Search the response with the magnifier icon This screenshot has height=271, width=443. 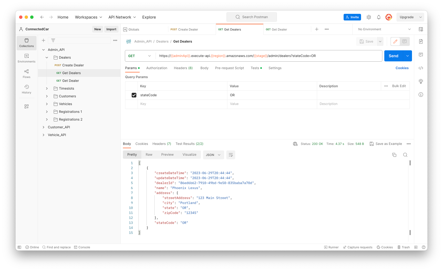click(x=405, y=155)
